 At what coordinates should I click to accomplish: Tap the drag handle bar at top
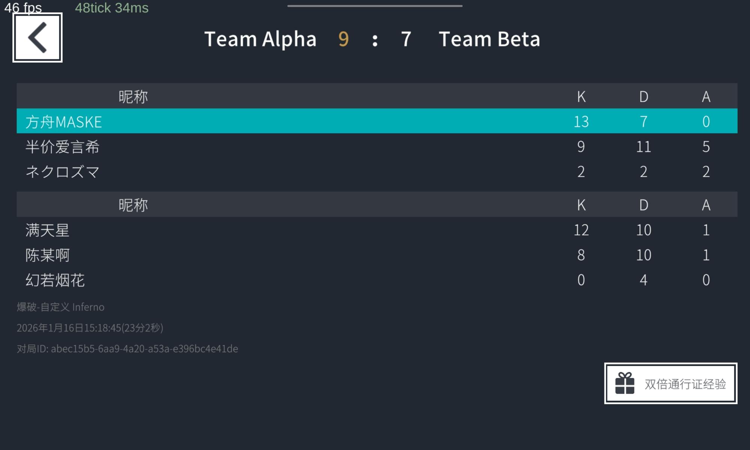pyautogui.click(x=375, y=6)
